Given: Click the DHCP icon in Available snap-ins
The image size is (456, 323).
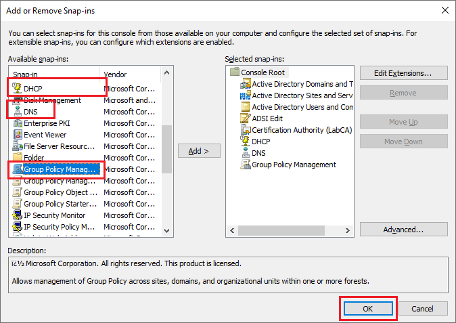Looking at the screenshot, I should pos(17,89).
